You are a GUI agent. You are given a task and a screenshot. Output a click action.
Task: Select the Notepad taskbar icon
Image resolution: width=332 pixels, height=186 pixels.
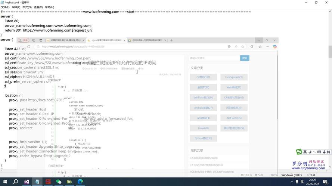(x=37, y=182)
